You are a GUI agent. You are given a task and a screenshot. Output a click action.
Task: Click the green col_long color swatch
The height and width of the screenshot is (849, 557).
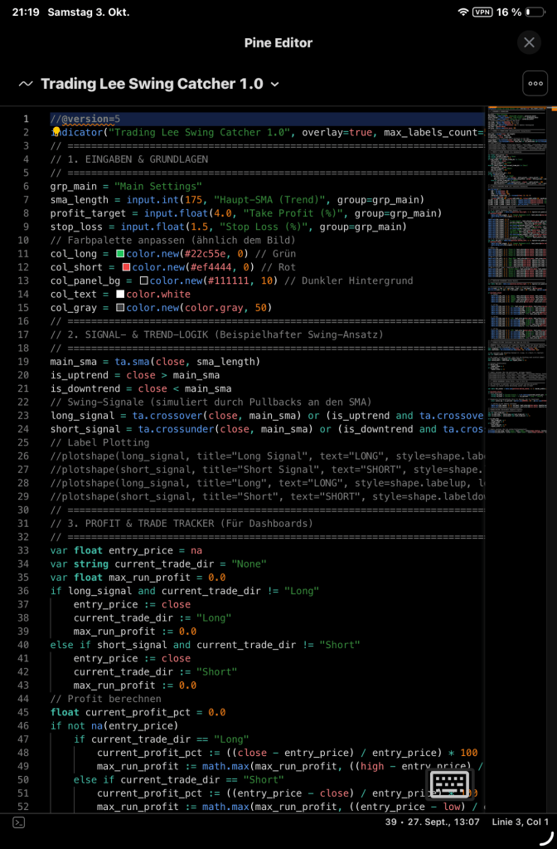coord(120,253)
